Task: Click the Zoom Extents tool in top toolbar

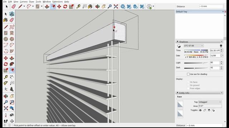Action: [x=116, y=6]
